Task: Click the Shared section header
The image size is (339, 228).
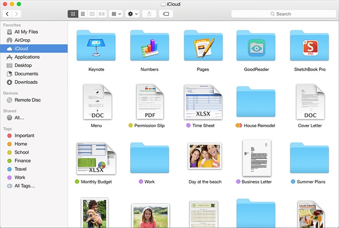Action: pos(10,111)
